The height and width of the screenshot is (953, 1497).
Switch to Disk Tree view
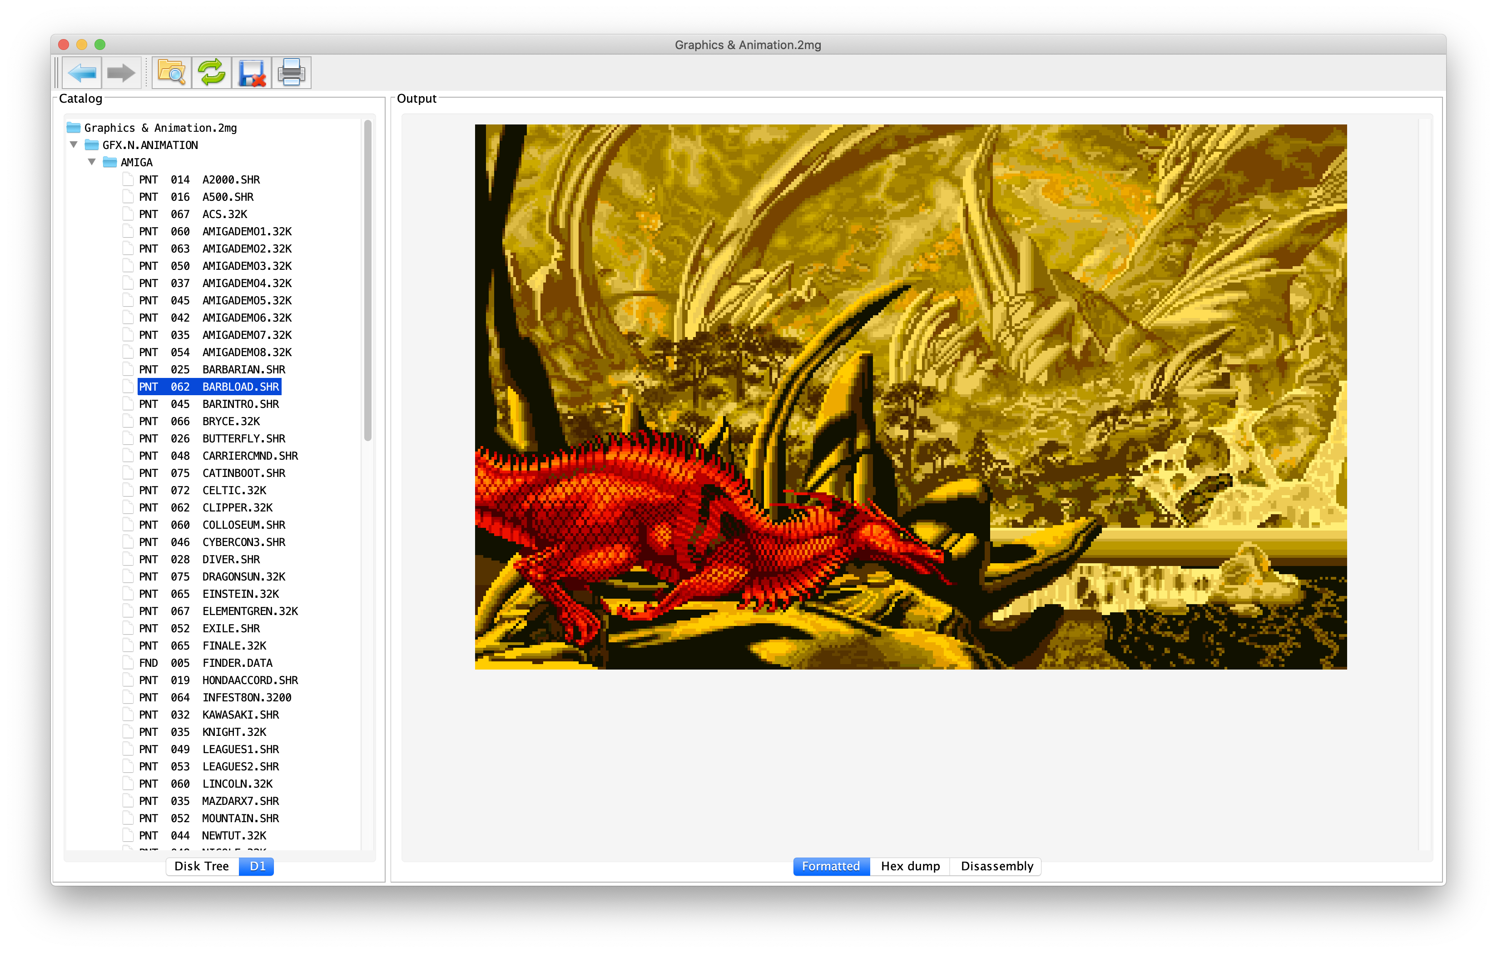point(201,866)
